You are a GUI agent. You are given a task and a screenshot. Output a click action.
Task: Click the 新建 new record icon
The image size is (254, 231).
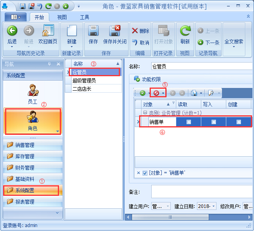(72, 30)
